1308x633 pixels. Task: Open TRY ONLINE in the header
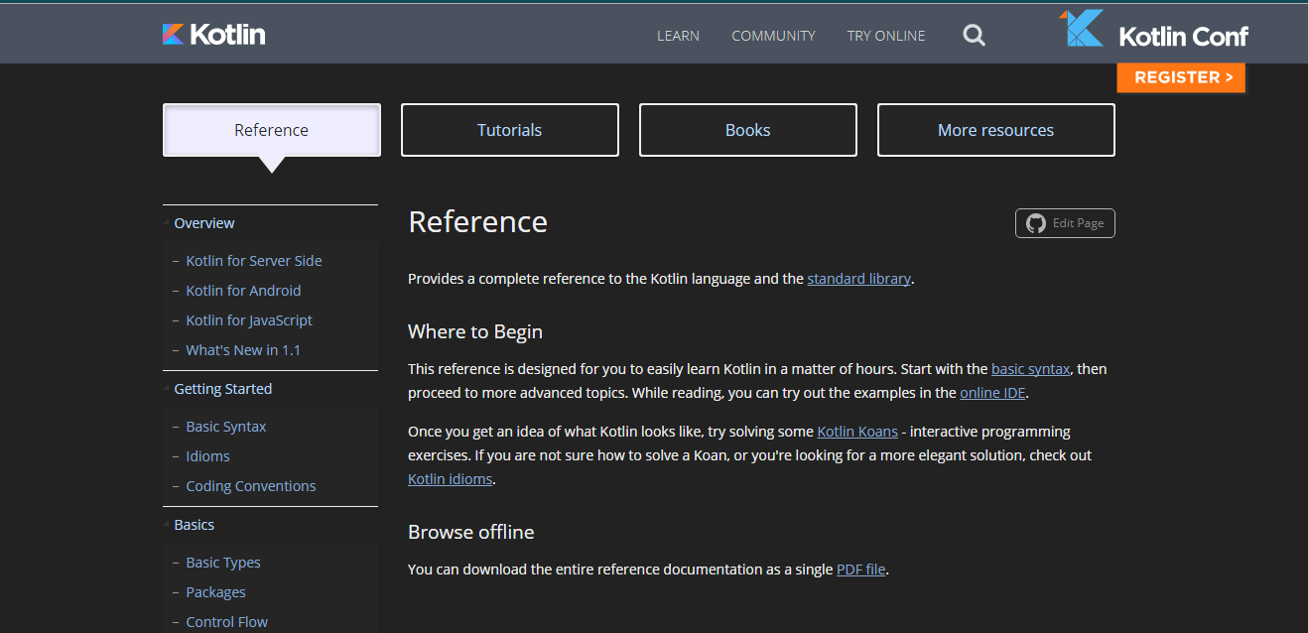click(x=886, y=36)
